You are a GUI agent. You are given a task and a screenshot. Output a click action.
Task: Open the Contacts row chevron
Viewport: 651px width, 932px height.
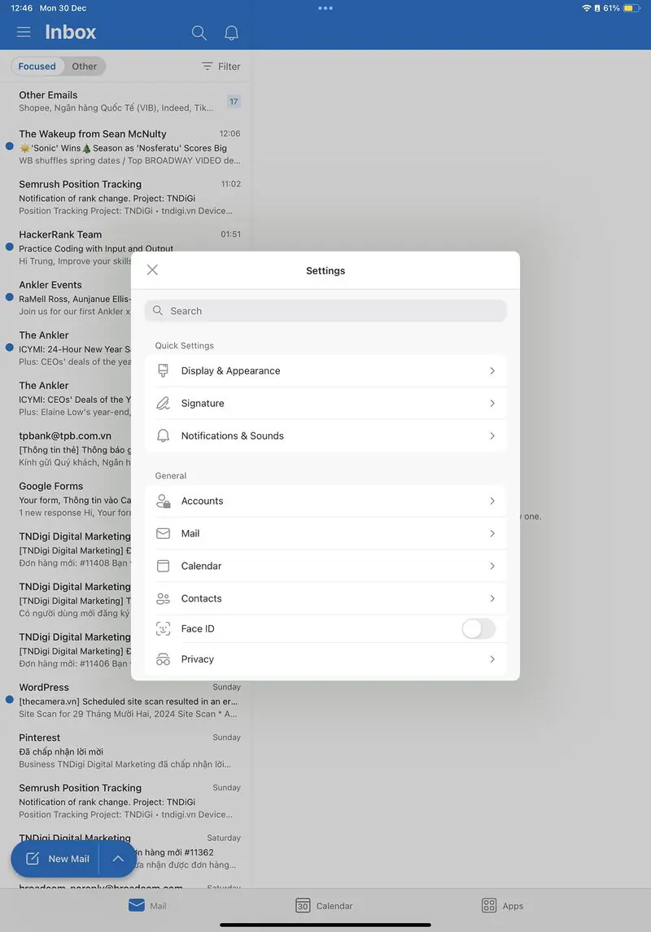point(492,598)
